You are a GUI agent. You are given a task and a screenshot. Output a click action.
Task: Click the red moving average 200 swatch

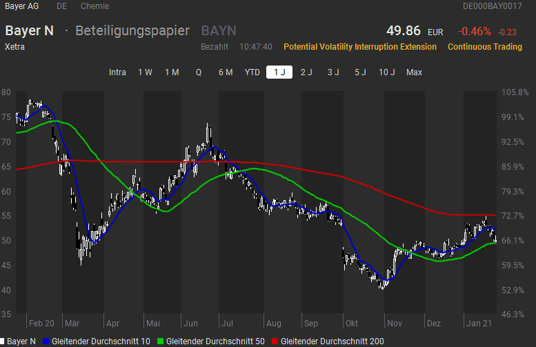pos(275,341)
